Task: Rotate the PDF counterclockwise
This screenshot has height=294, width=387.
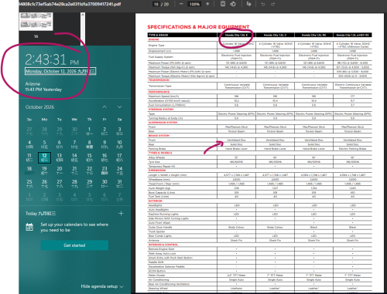Action: [x=233, y=4]
